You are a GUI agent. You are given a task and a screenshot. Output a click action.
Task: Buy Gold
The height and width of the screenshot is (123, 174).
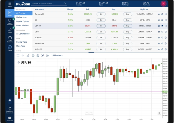point(128,32)
